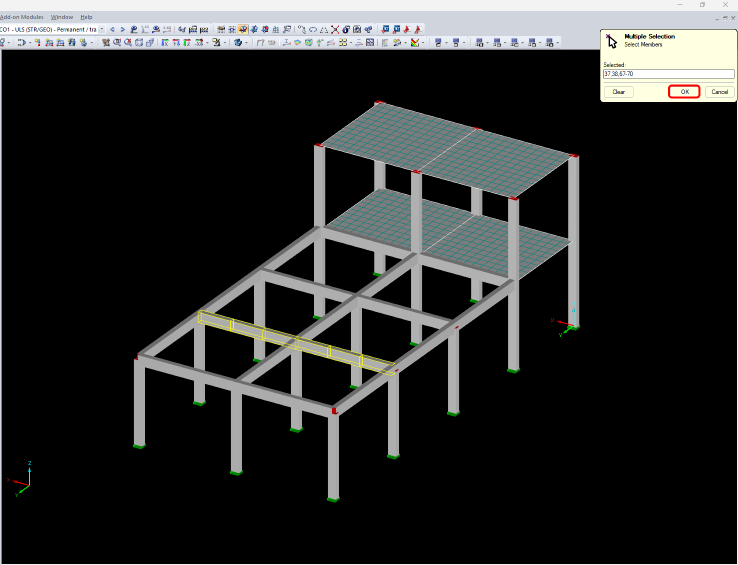Click the view in X direction icon

[165, 42]
